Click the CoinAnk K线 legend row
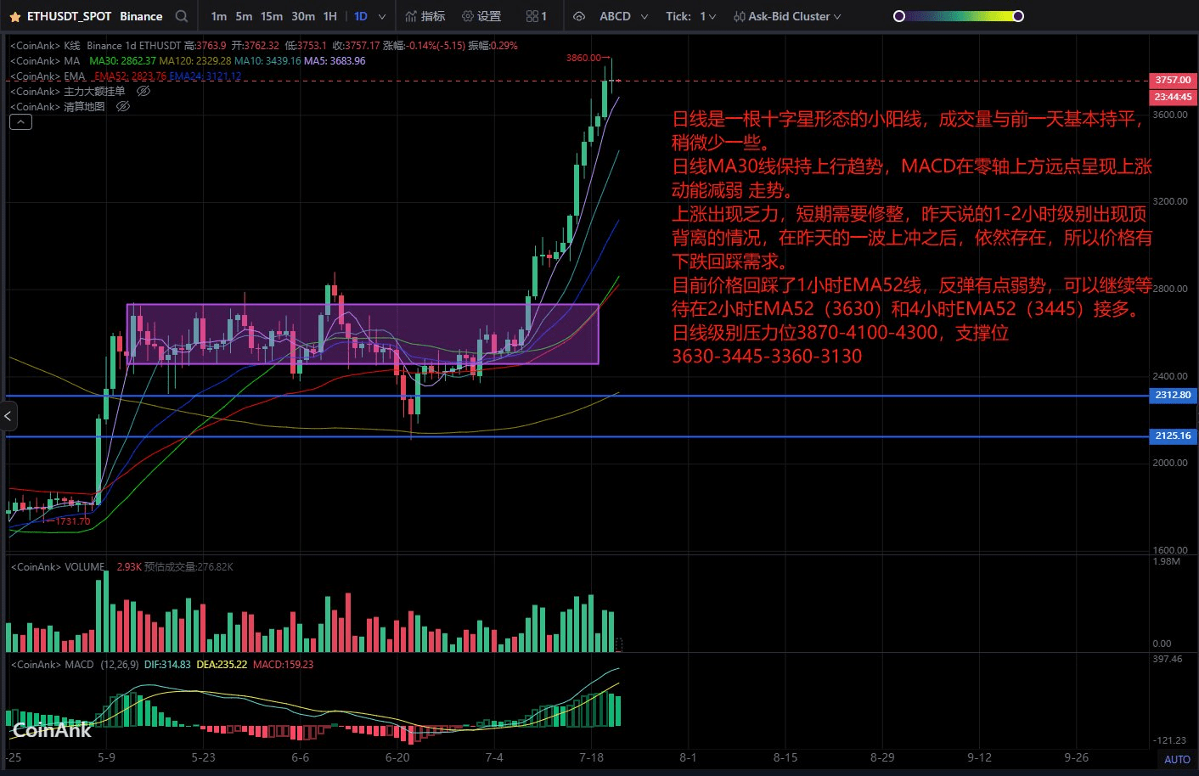Image resolution: width=1199 pixels, height=776 pixels. point(264,46)
